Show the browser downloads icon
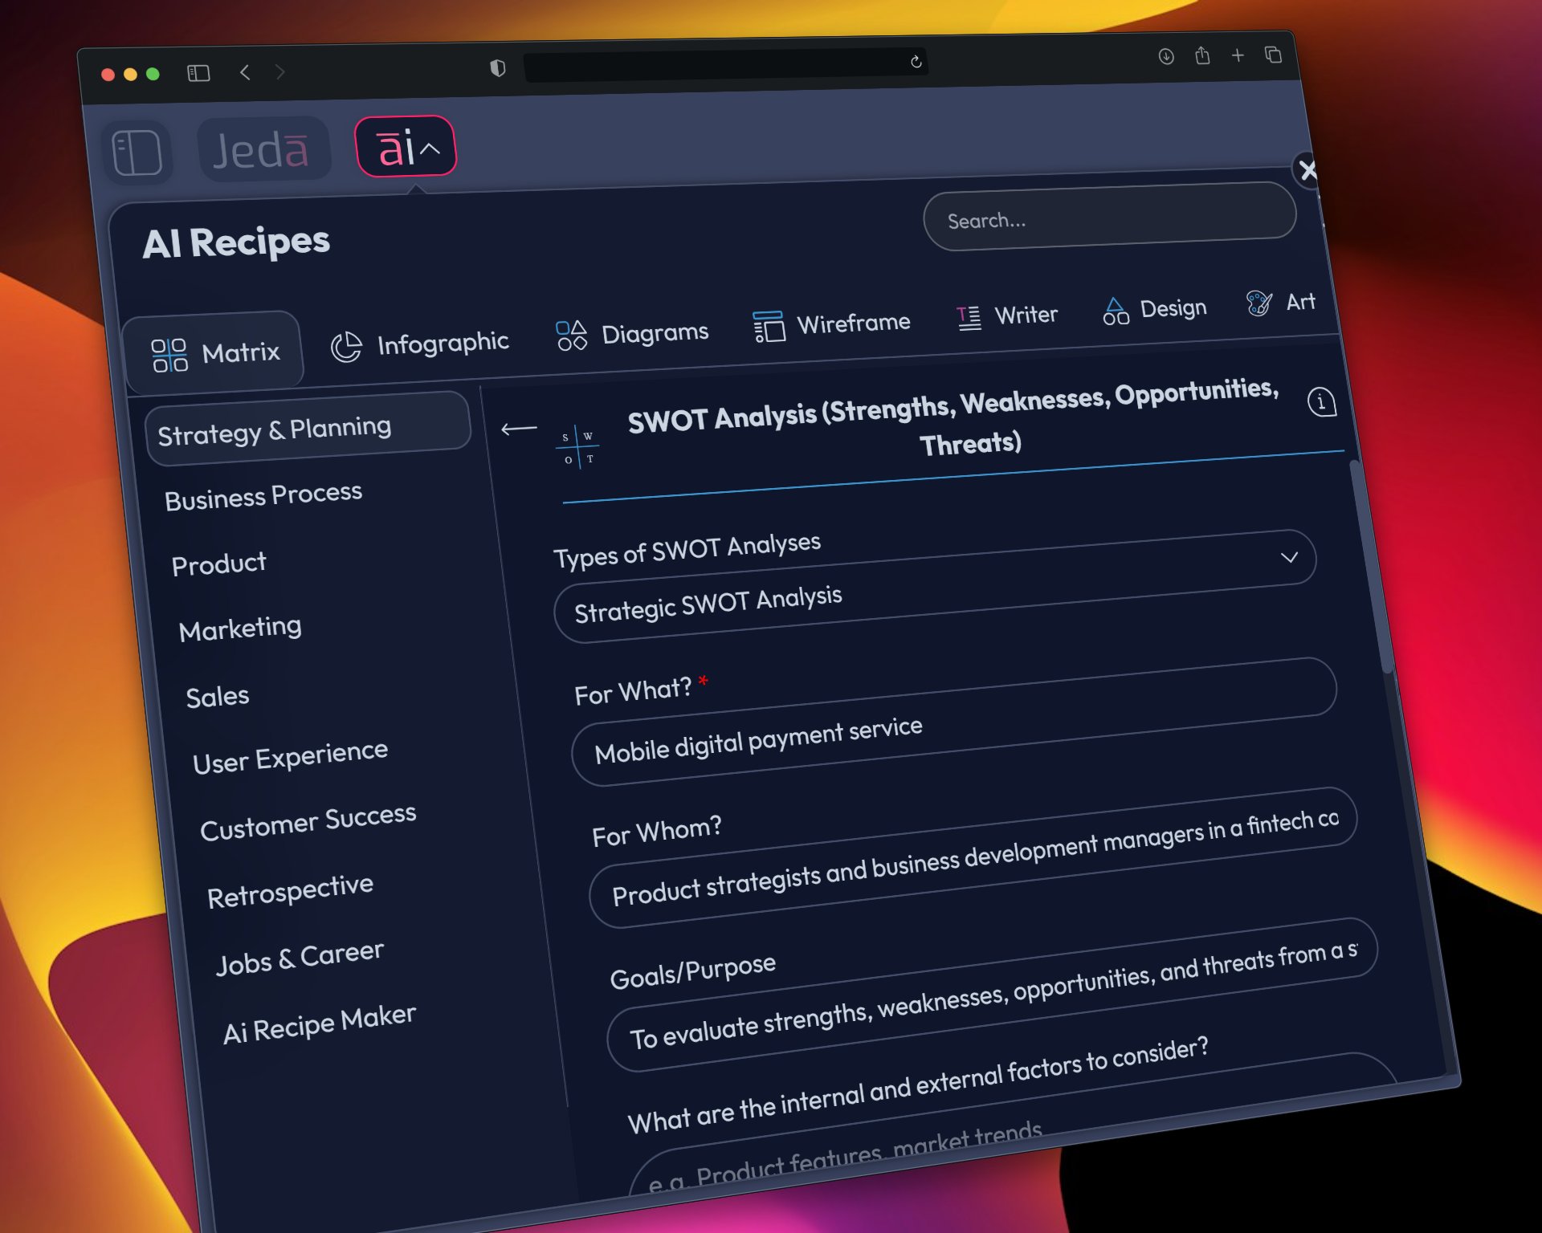This screenshot has width=1542, height=1233. 1166,56
